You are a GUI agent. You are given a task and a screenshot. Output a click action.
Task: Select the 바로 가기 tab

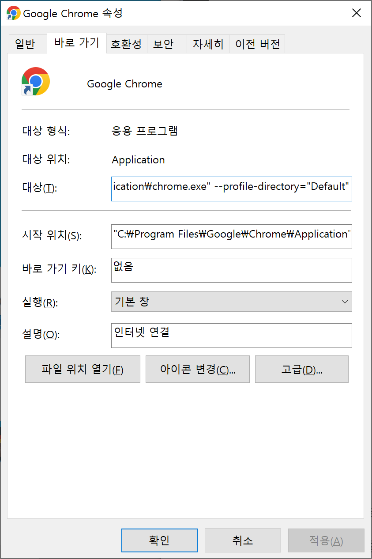point(77,43)
